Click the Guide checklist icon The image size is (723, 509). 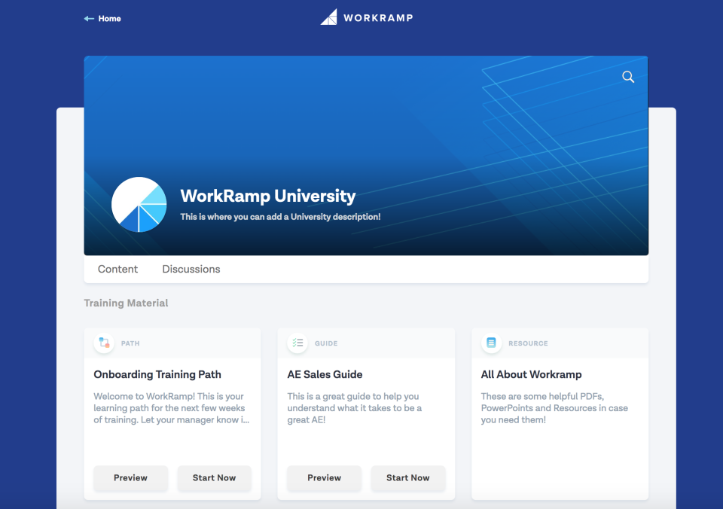[297, 343]
